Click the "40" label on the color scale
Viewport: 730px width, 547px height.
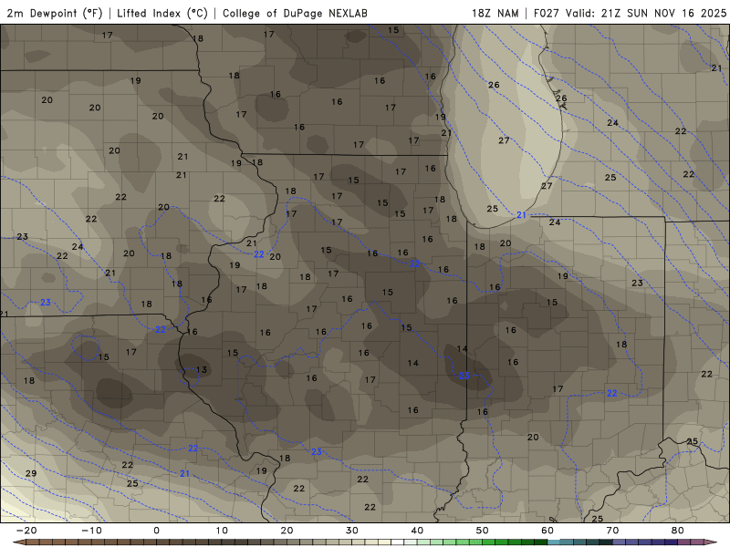click(x=417, y=531)
